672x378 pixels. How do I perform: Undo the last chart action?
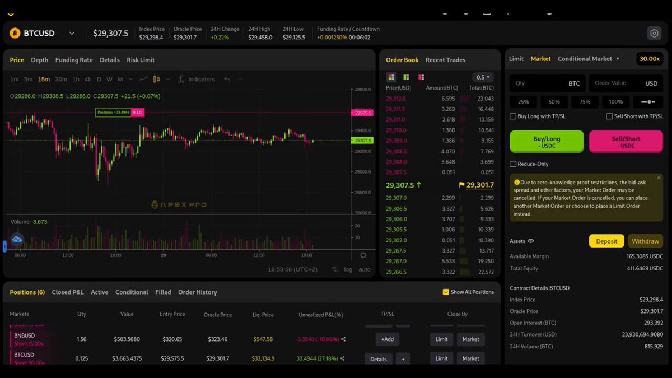pyautogui.click(x=227, y=79)
